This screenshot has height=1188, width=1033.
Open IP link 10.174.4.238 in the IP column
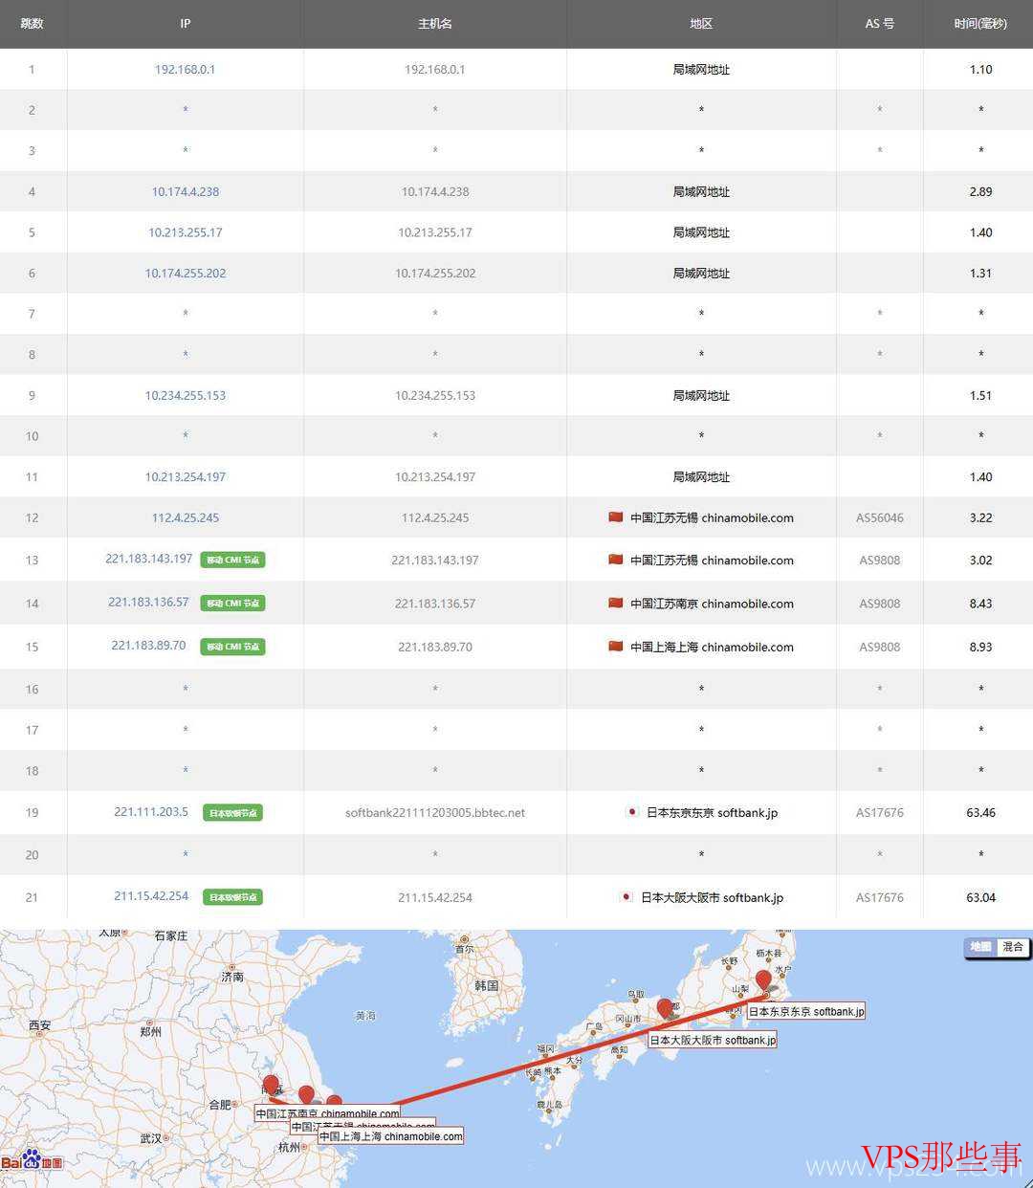(x=186, y=191)
